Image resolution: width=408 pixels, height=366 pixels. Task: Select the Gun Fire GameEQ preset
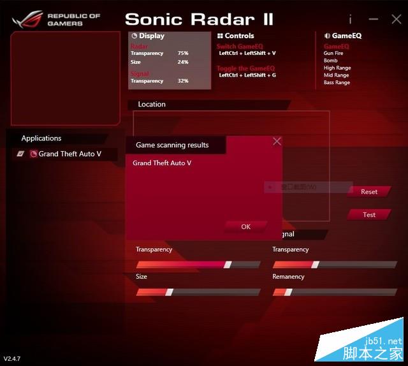click(333, 53)
